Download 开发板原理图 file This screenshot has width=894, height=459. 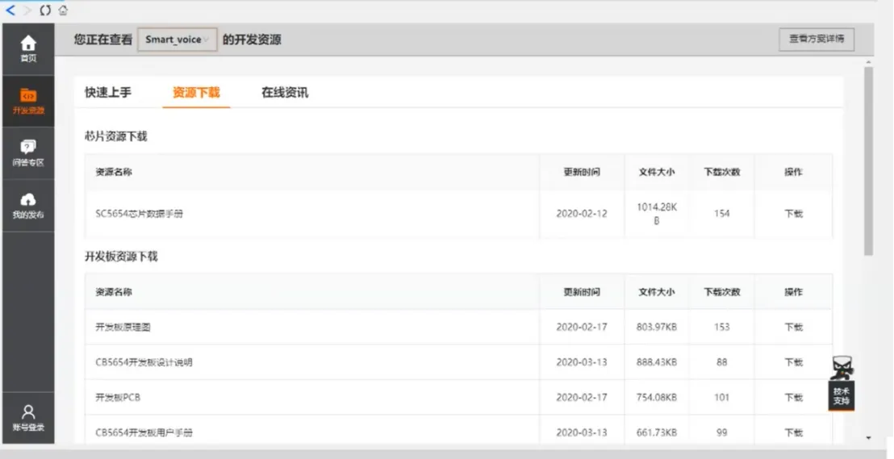[793, 328]
